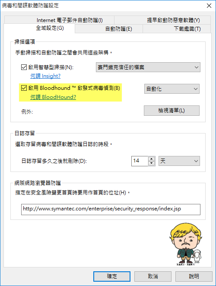Expand the 自動化 Bloodhound level dropdown
This screenshot has height=286, width=216.
[x=172, y=89]
